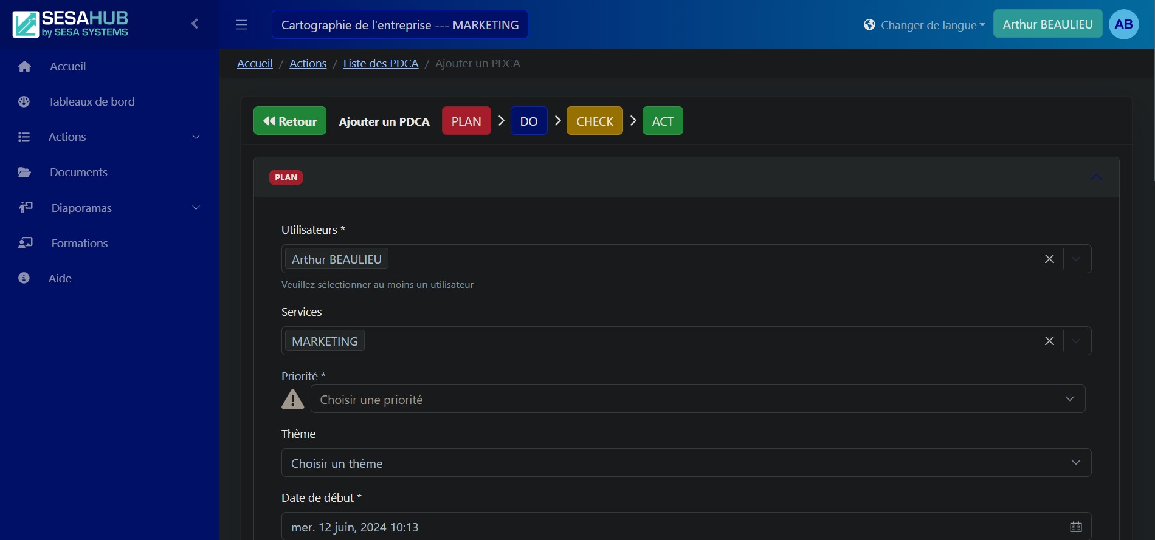Expand the Diaporamas submenu in sidebar
The width and height of the screenshot is (1155, 540).
coord(196,208)
